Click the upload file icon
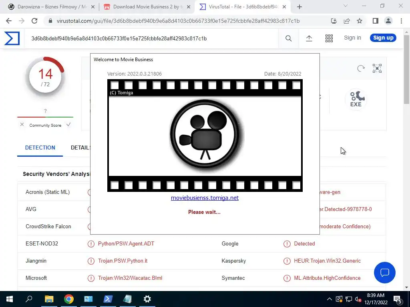The height and width of the screenshot is (307, 410). point(309,38)
